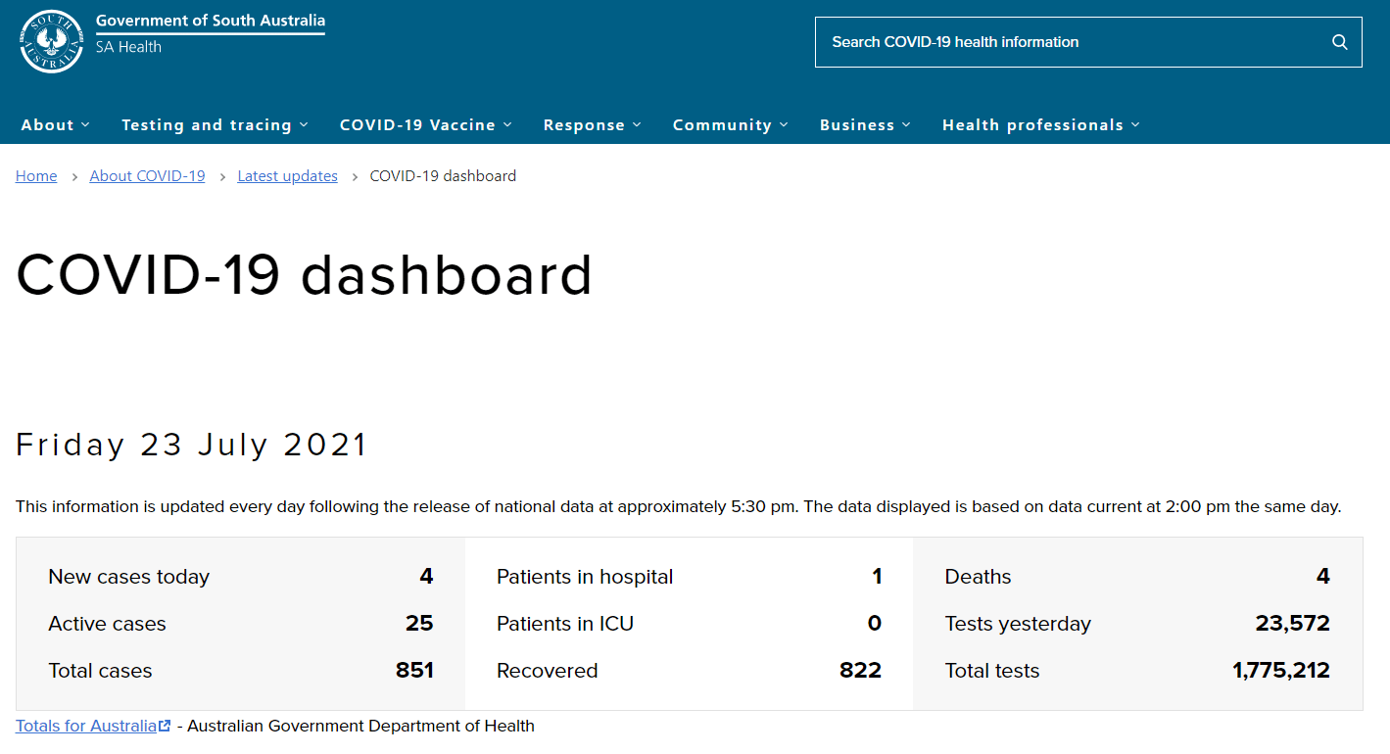Click the Government of South Australia SA Health text

tap(210, 33)
